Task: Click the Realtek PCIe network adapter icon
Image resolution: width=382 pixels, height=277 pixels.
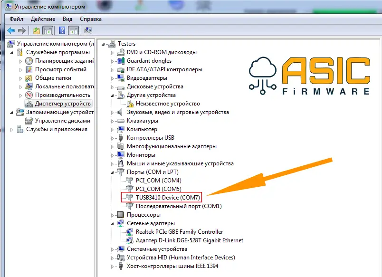Action: click(x=130, y=232)
